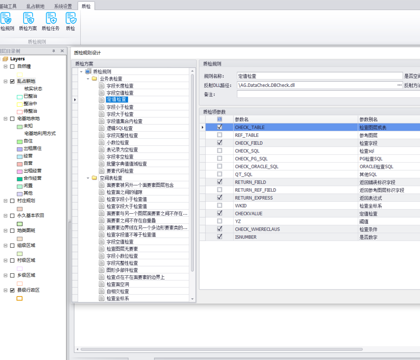Image resolution: width=420 pixels, height=360 pixels.
Task: Click document icon of 字段非空检查
Action: pyautogui.click(x=101, y=156)
